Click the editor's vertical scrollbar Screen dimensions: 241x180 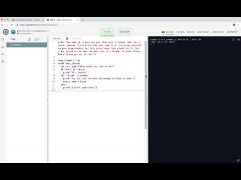coord(146,84)
